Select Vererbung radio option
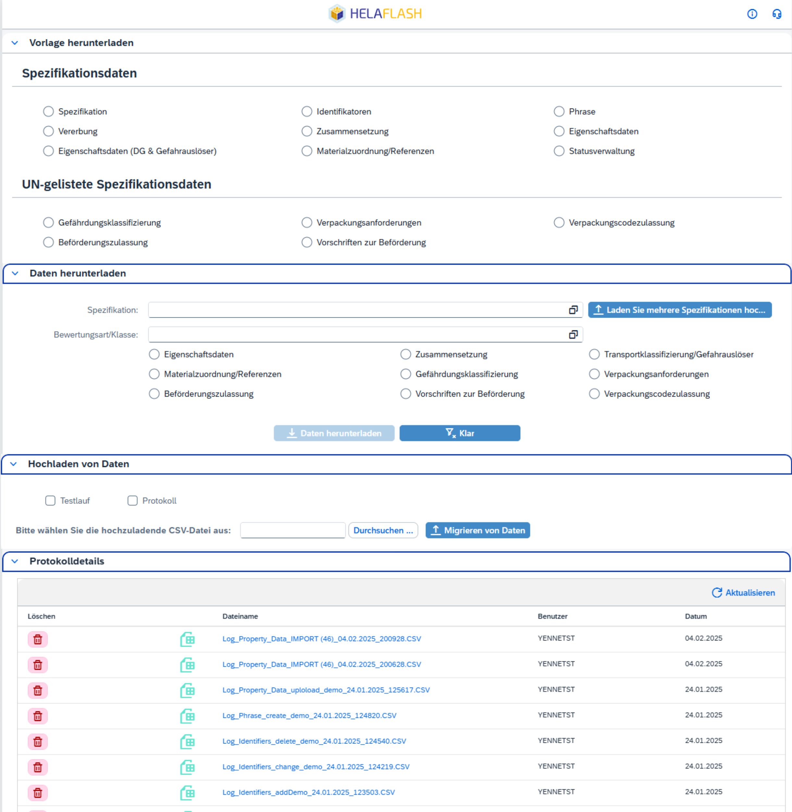Image resolution: width=792 pixels, height=812 pixels. 49,131
